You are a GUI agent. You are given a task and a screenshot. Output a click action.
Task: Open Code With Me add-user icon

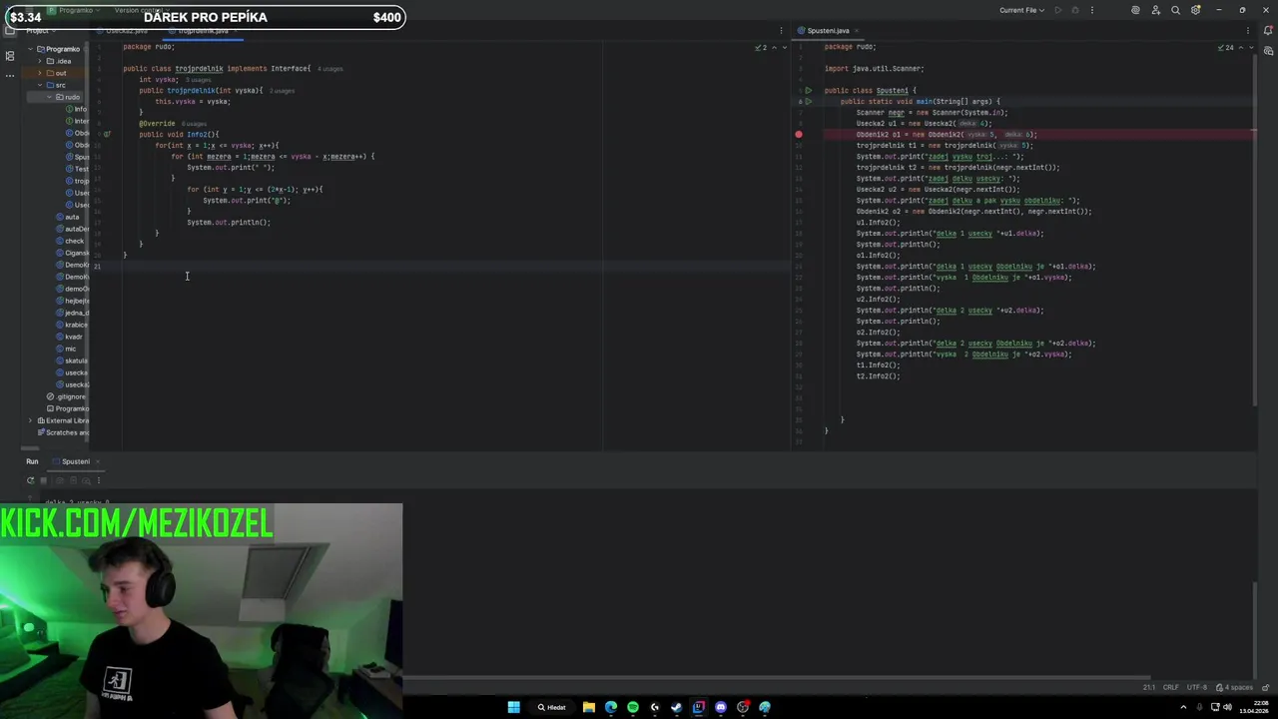tap(1155, 10)
